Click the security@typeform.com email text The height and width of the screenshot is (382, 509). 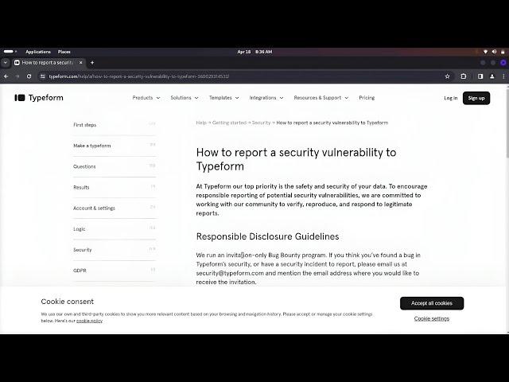click(230, 273)
